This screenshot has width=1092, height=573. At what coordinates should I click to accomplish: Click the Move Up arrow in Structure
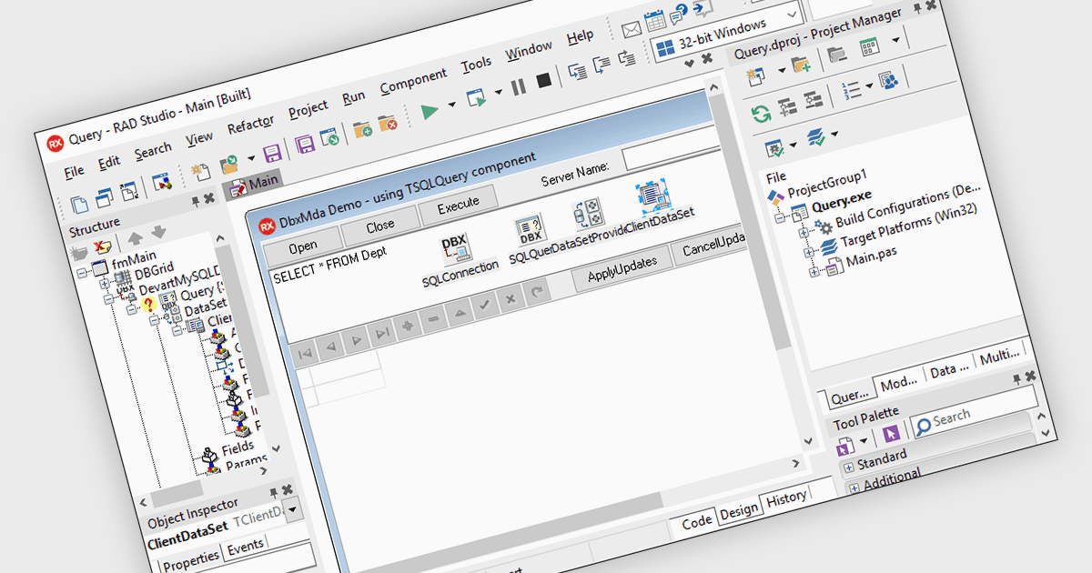(x=135, y=238)
